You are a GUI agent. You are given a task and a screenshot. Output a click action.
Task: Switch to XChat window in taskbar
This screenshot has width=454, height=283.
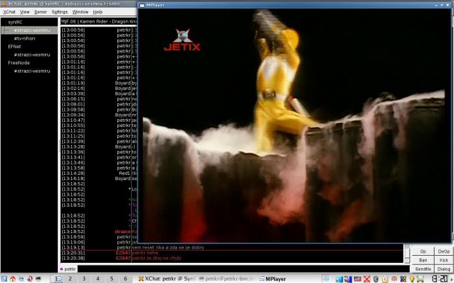[167, 278]
